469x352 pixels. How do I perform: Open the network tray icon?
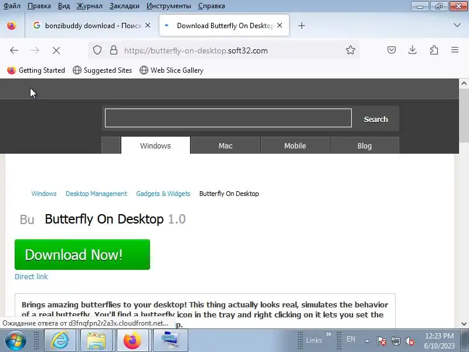[396, 341]
